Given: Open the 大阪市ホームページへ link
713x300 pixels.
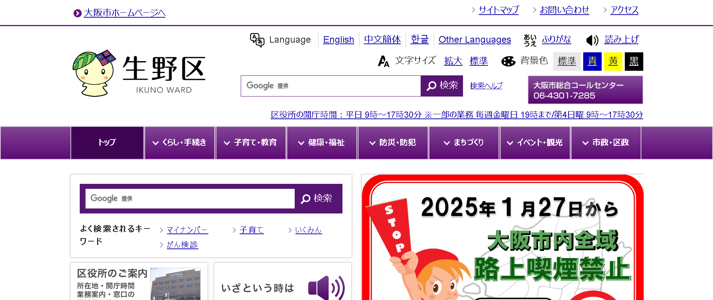Looking at the screenshot, I should click(125, 13).
